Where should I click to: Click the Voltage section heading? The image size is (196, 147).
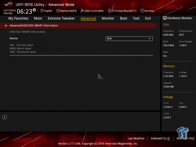click(168, 97)
